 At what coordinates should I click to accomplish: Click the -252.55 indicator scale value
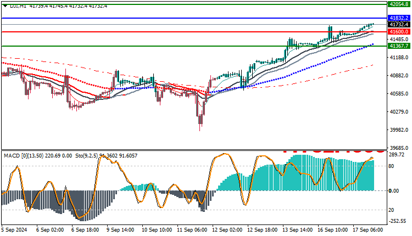397,221
